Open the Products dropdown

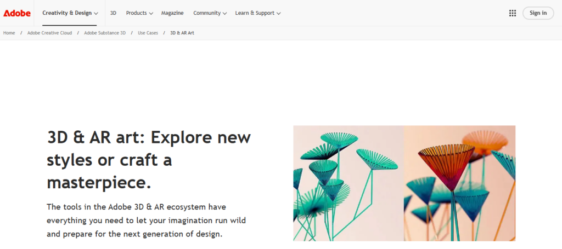tap(139, 13)
